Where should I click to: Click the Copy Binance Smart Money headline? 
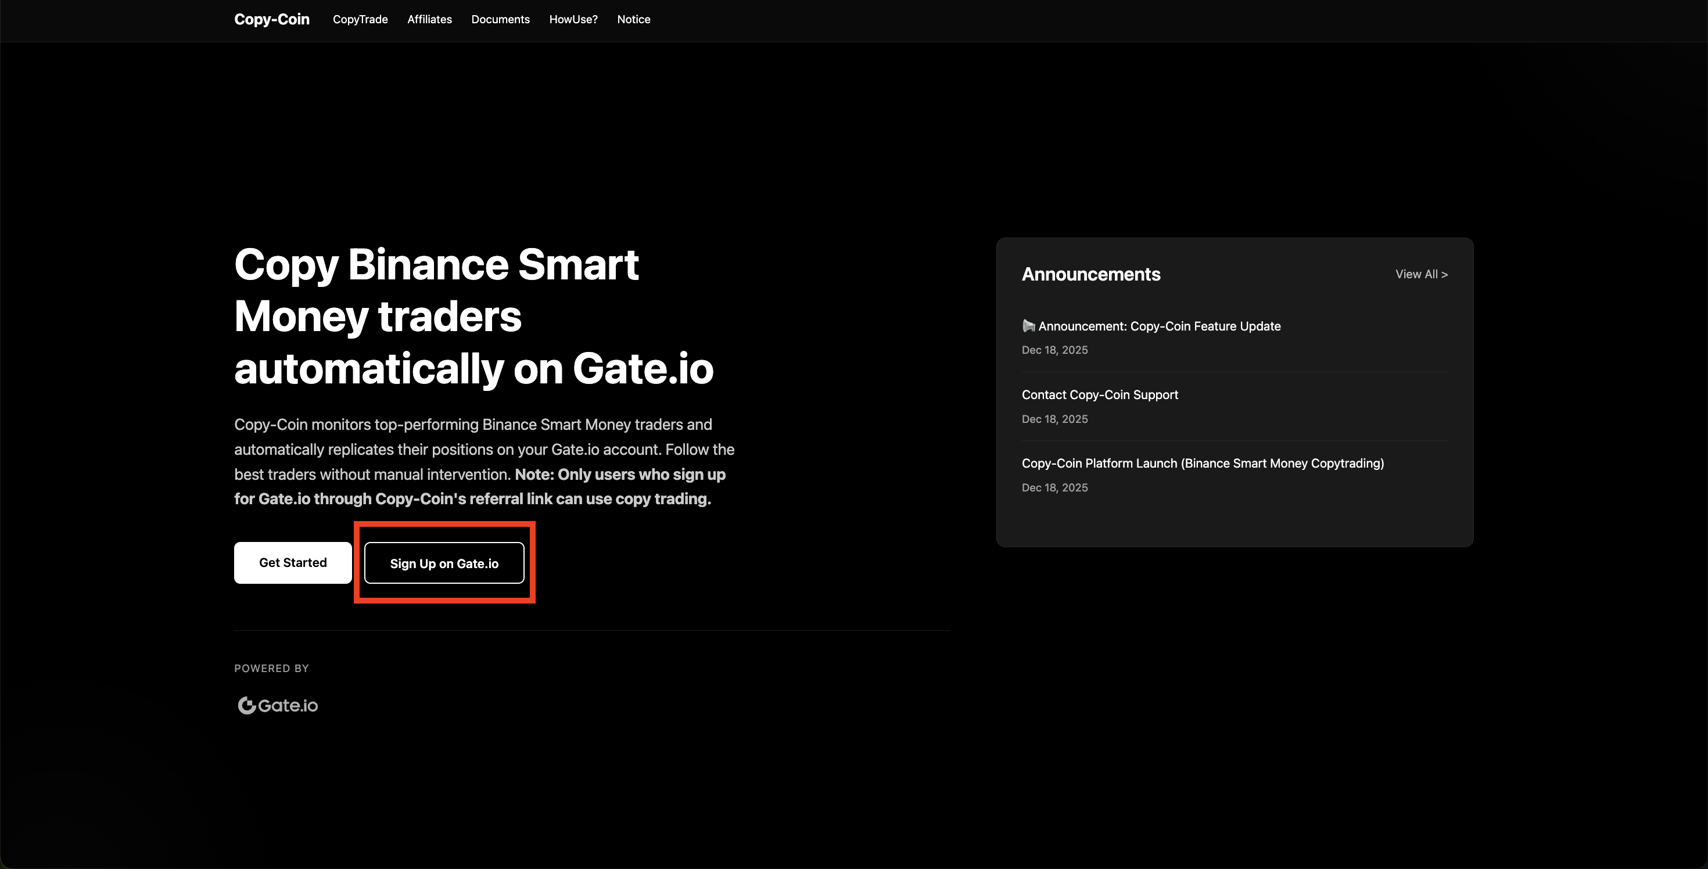click(474, 316)
